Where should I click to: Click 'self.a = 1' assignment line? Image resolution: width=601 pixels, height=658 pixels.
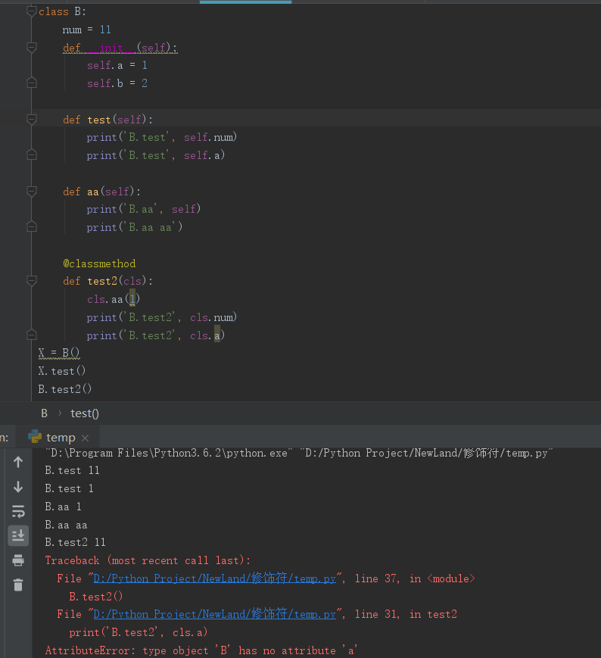117,65
